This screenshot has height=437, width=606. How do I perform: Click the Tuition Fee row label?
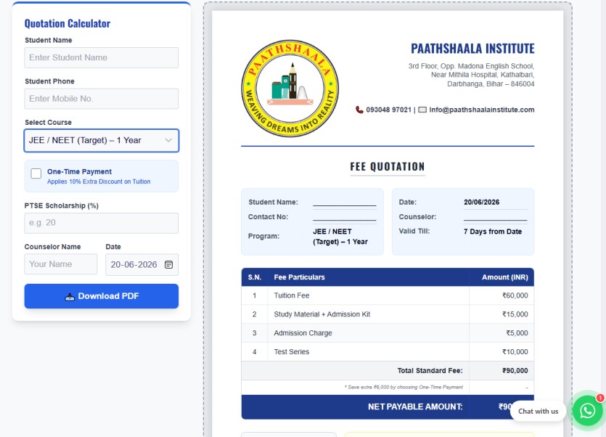pos(292,295)
